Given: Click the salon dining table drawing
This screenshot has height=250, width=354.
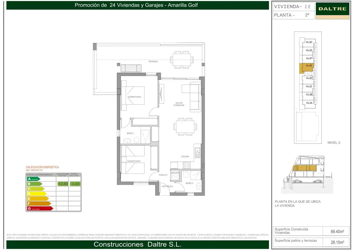Looking at the screenshot, I should [185, 127].
